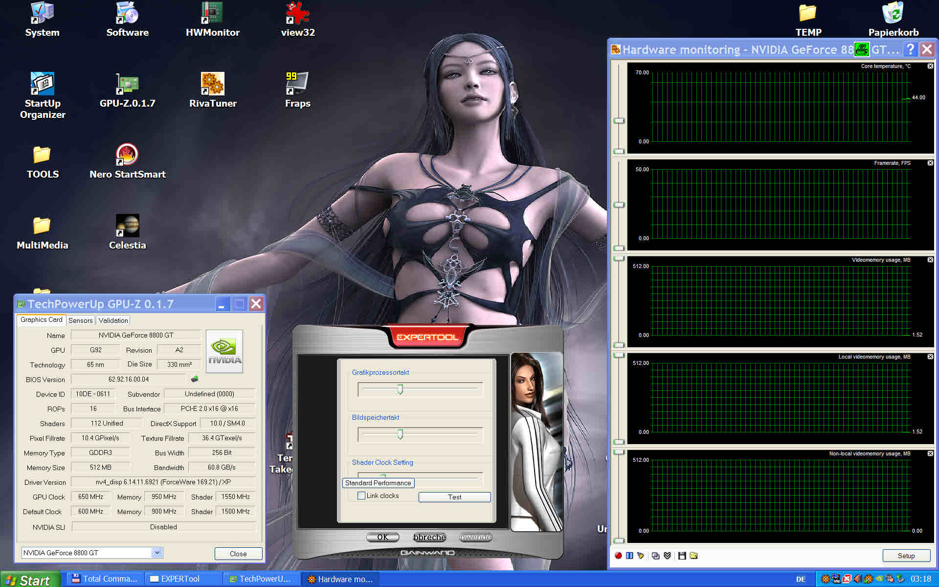Click the NVIDIA logo in GPU-Z
The height and width of the screenshot is (587, 939).
[224, 351]
